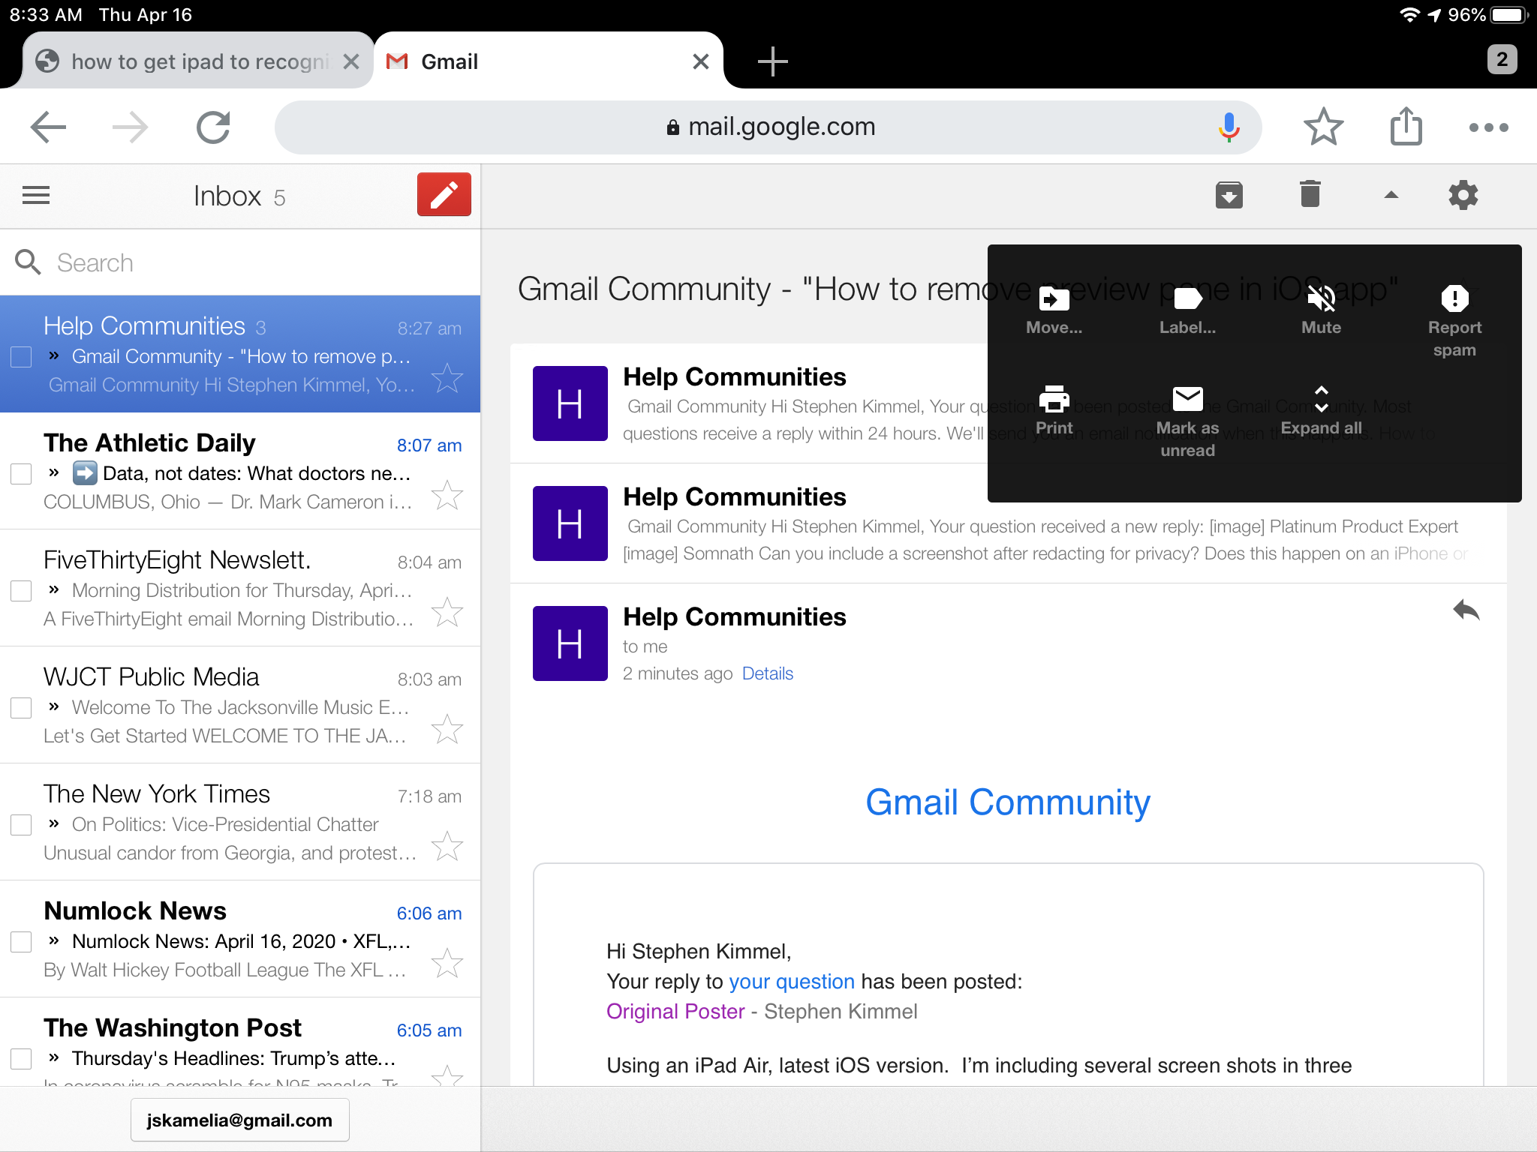
Task: Star The New York Times email
Action: 447,846
